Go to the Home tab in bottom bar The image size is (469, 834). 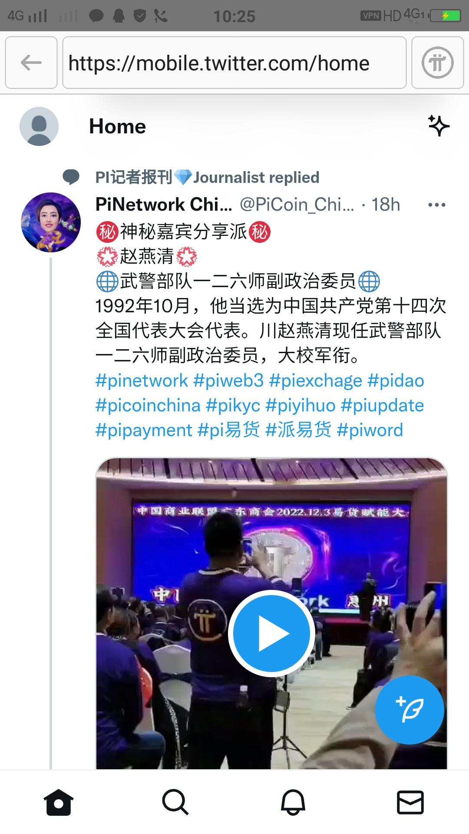click(59, 802)
